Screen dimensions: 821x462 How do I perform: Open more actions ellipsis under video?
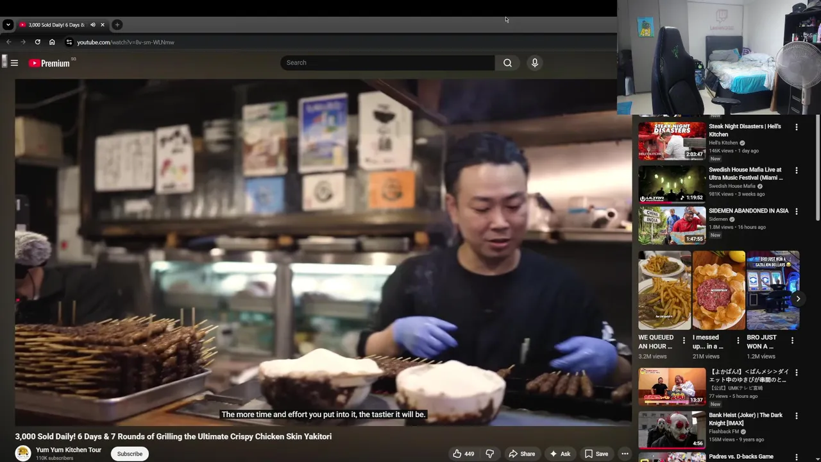[625, 454]
